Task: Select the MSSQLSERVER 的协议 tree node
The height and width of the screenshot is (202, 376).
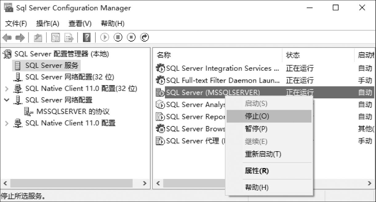Action: point(73,112)
